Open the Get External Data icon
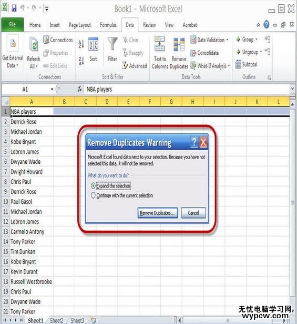 (x=13, y=43)
